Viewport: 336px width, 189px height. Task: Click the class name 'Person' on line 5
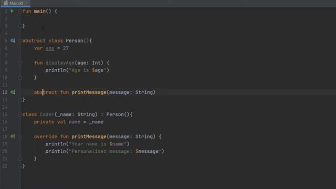[75, 40]
